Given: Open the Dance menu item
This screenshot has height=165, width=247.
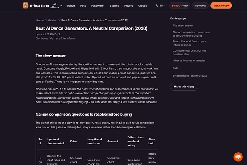Looking at the screenshot, I should tap(71, 5).
